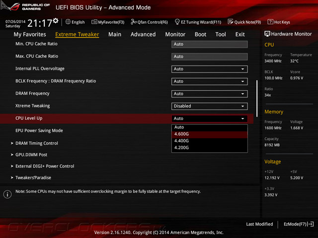This screenshot has height=238, width=318.
Task: Click the +12V 12.192 V reading
Action: pos(272,178)
